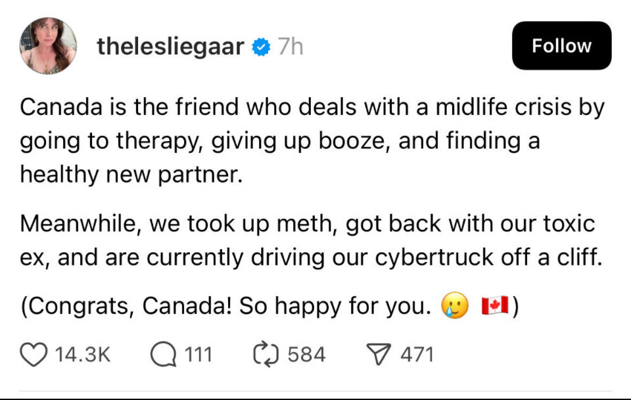The height and width of the screenshot is (400, 631).
Task: Click the Canadian flag emoji
Action: click(495, 305)
